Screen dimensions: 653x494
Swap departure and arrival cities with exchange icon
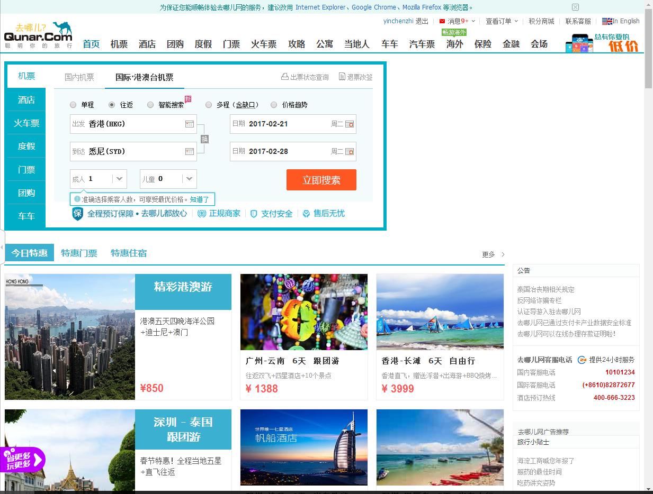(x=204, y=138)
